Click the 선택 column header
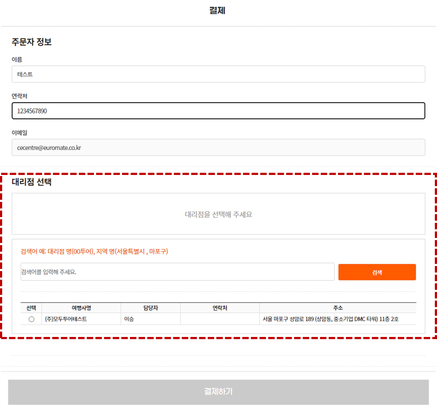The image size is (437, 405). (x=31, y=308)
